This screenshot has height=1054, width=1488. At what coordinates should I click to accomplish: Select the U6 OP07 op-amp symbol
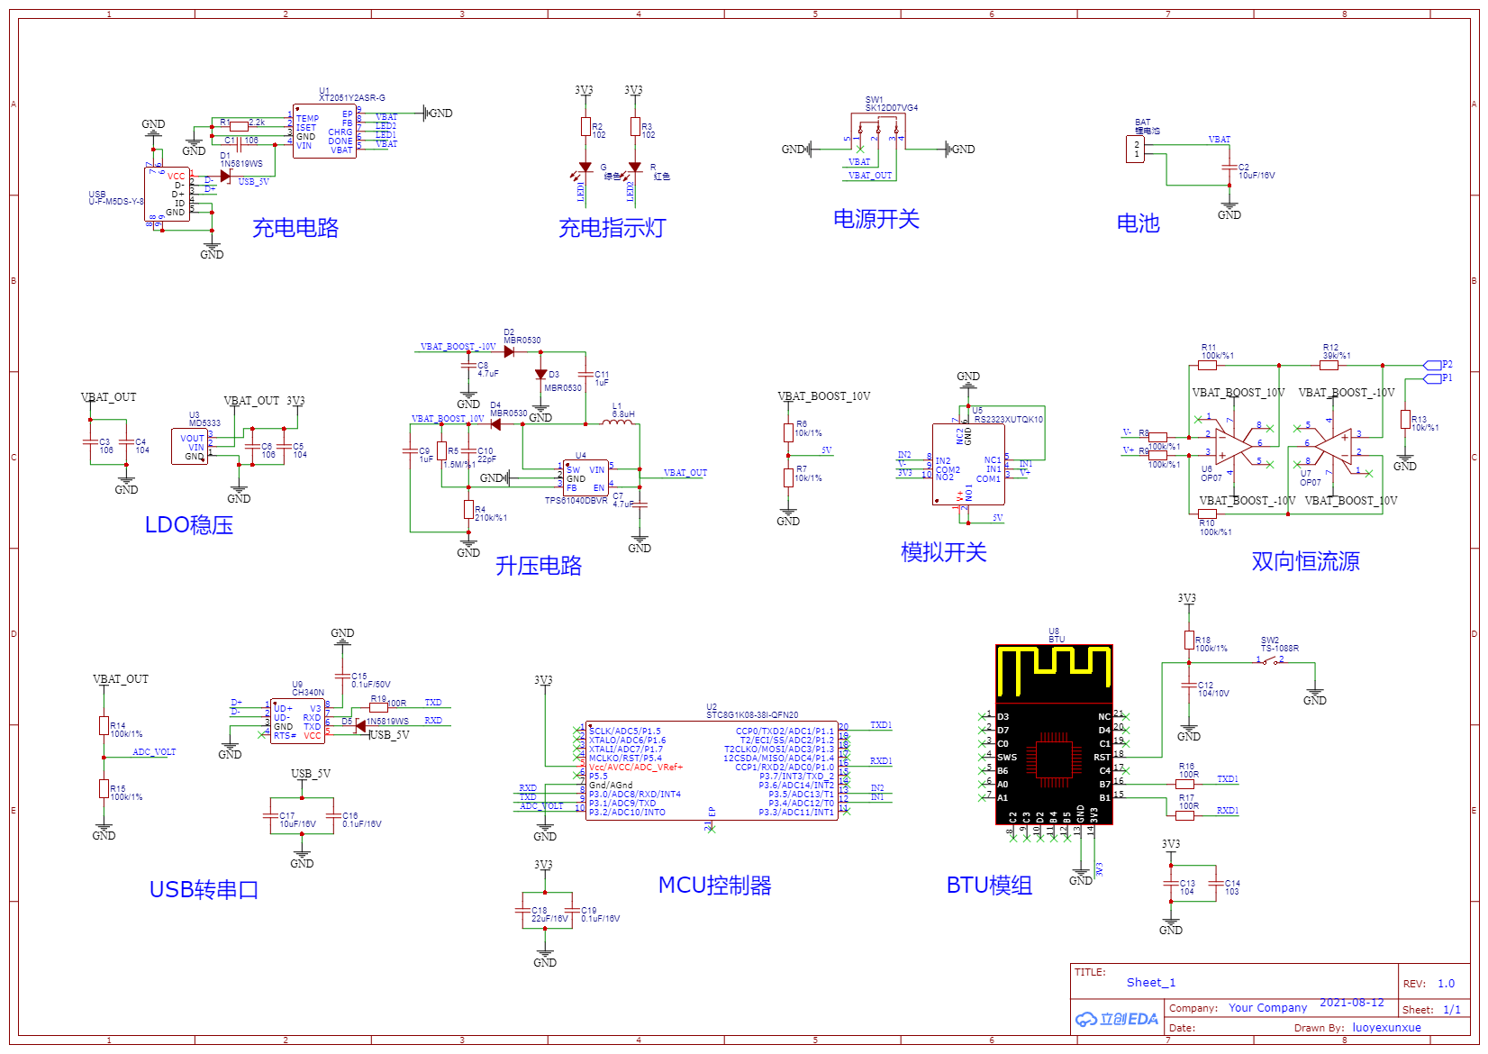click(1232, 446)
